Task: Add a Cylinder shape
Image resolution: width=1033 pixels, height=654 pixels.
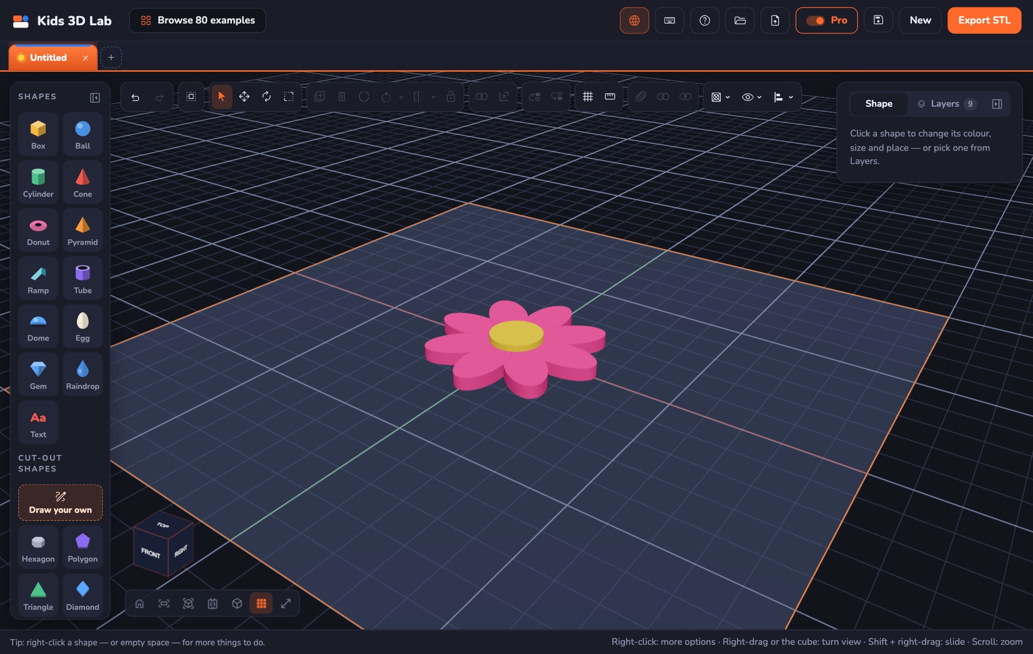Action: pos(38,182)
